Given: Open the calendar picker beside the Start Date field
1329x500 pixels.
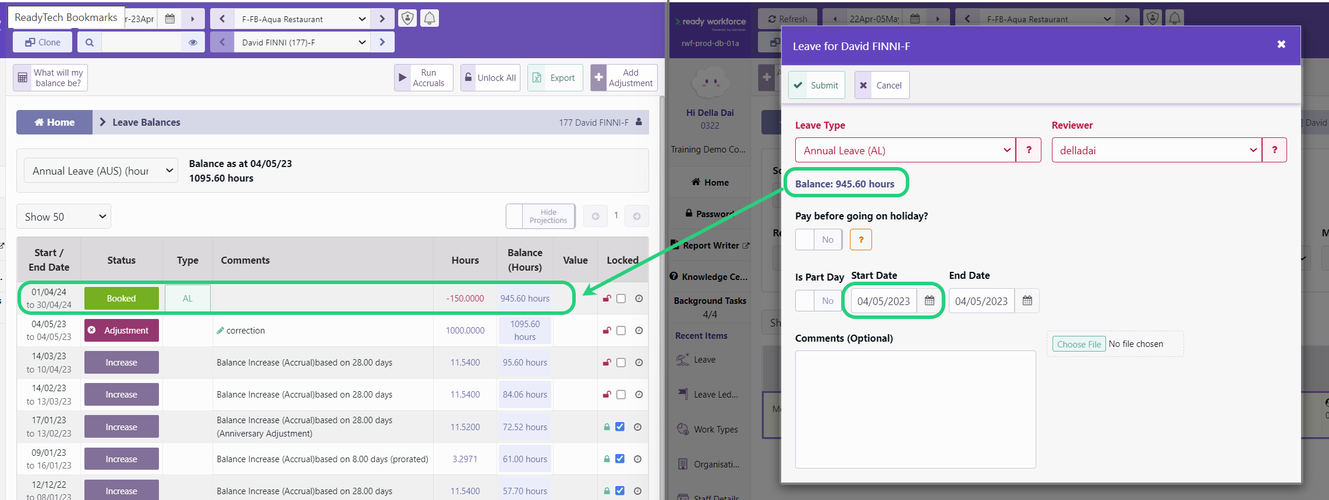Looking at the screenshot, I should [x=929, y=301].
